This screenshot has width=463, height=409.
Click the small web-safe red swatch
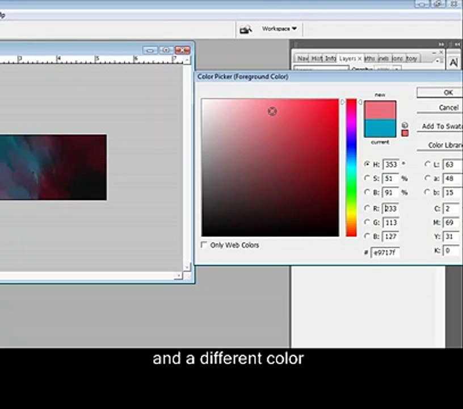pos(405,133)
